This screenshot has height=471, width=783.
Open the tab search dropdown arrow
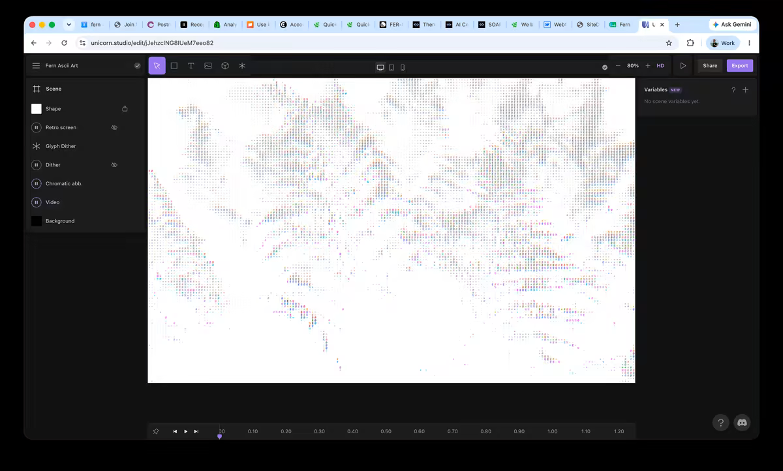click(x=69, y=25)
